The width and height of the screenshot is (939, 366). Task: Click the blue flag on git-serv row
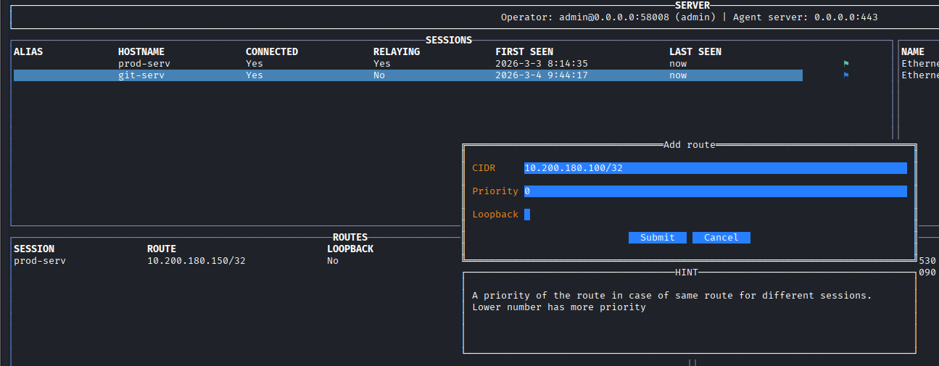[845, 75]
